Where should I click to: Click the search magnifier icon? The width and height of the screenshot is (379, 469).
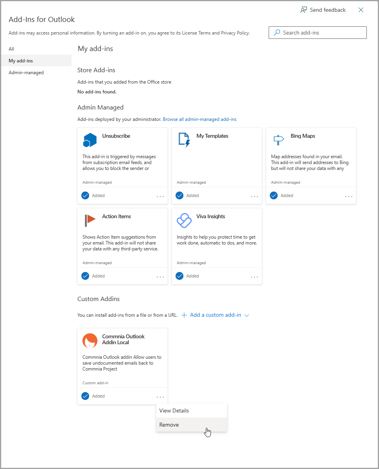tap(277, 32)
